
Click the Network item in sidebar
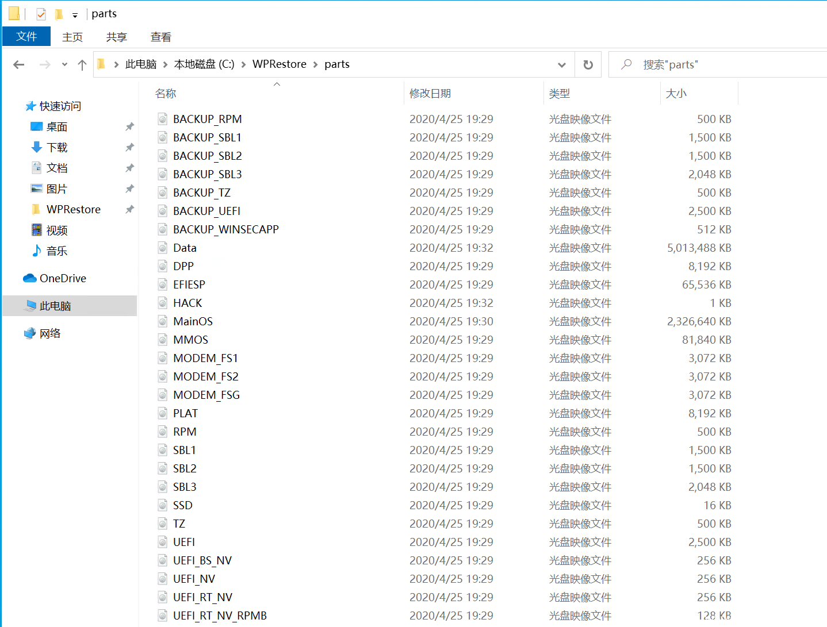(x=50, y=334)
